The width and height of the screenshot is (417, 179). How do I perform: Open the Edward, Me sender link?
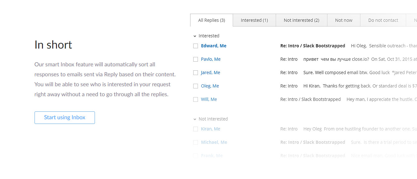tap(213, 46)
